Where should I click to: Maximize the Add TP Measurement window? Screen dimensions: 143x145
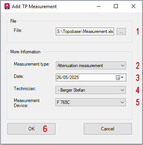[116, 6]
